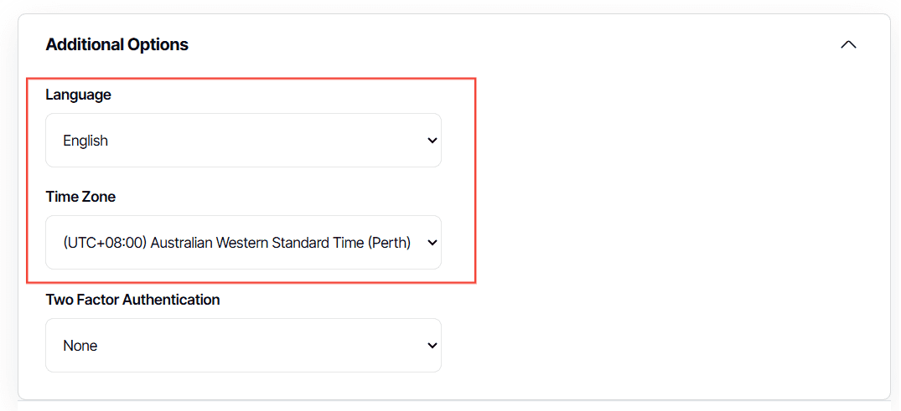Screen dimensions: 901x411
Task: Click the None value in Two Factor
Action: (x=80, y=346)
